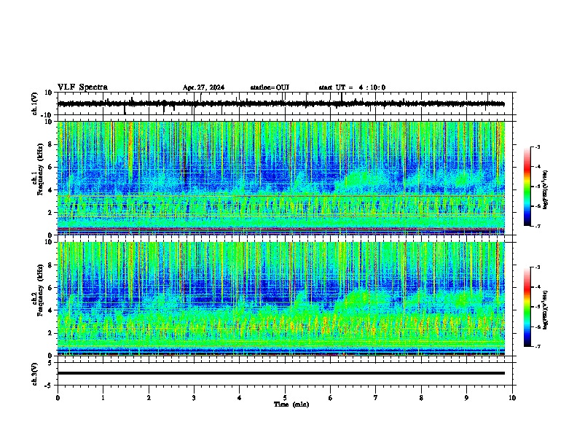Click the ch.1 color bar 'log(PSD)' unit label
Screen dimensions: 577x446
point(546,189)
